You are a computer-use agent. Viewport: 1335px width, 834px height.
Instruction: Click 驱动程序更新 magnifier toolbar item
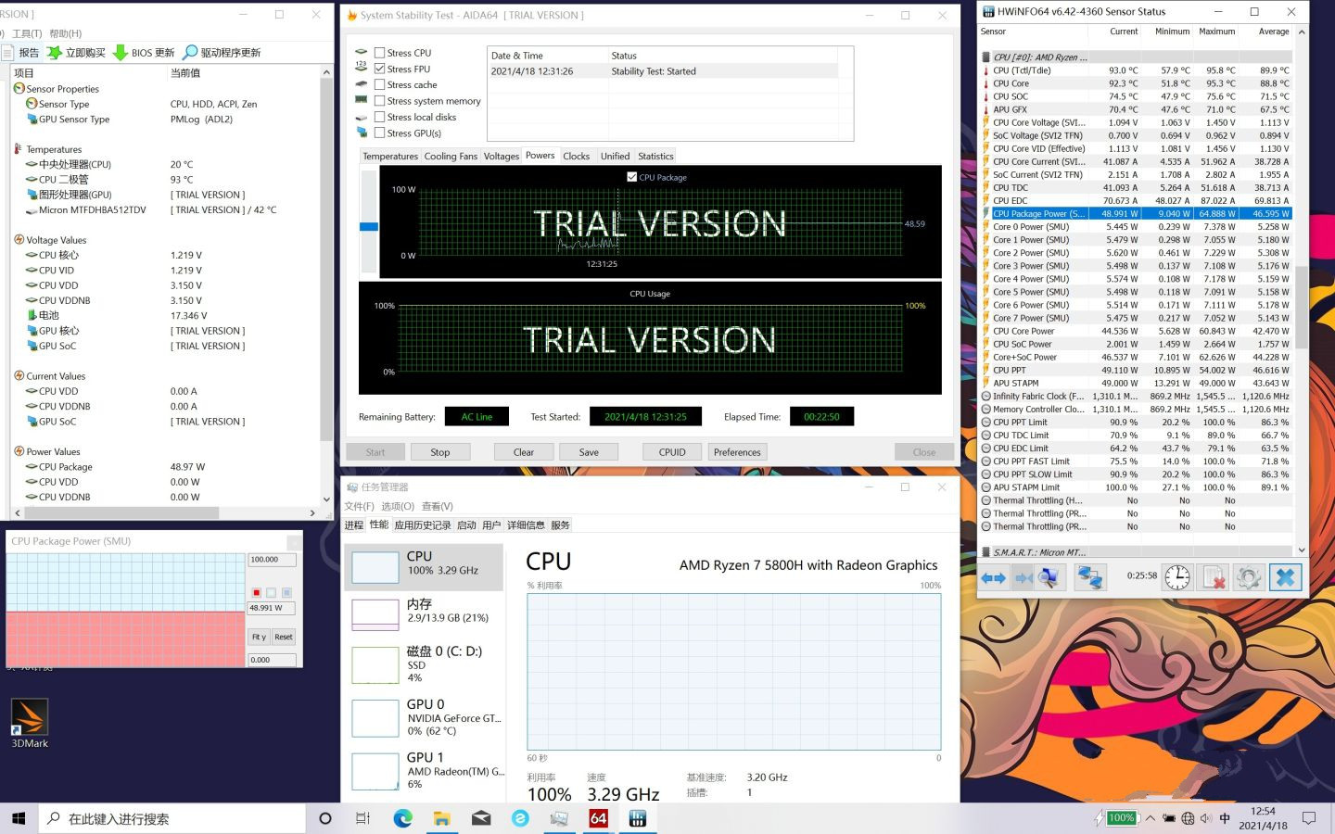222,53
